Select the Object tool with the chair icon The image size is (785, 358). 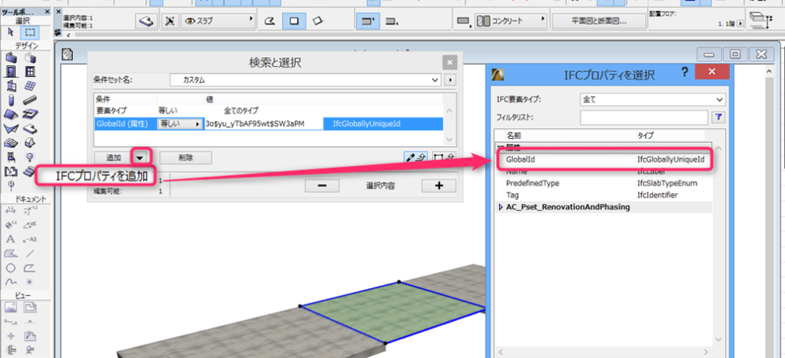point(12,157)
